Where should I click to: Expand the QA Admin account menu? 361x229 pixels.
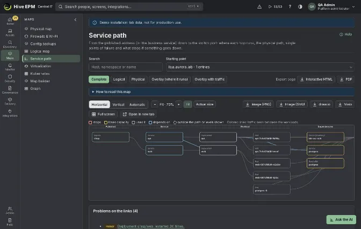tap(332, 6)
